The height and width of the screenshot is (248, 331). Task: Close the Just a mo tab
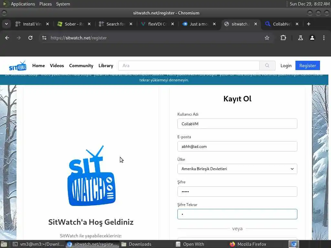click(214, 24)
